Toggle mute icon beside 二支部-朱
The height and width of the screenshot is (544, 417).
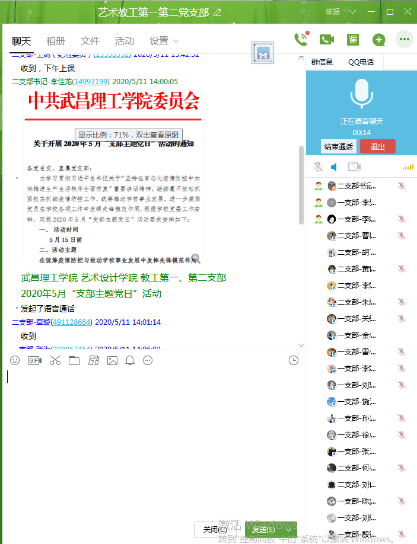[x=402, y=302]
